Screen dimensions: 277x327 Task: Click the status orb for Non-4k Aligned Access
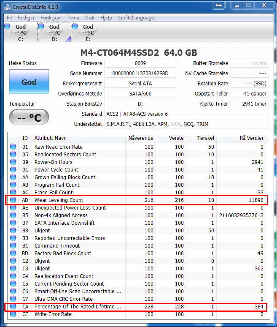13,215
